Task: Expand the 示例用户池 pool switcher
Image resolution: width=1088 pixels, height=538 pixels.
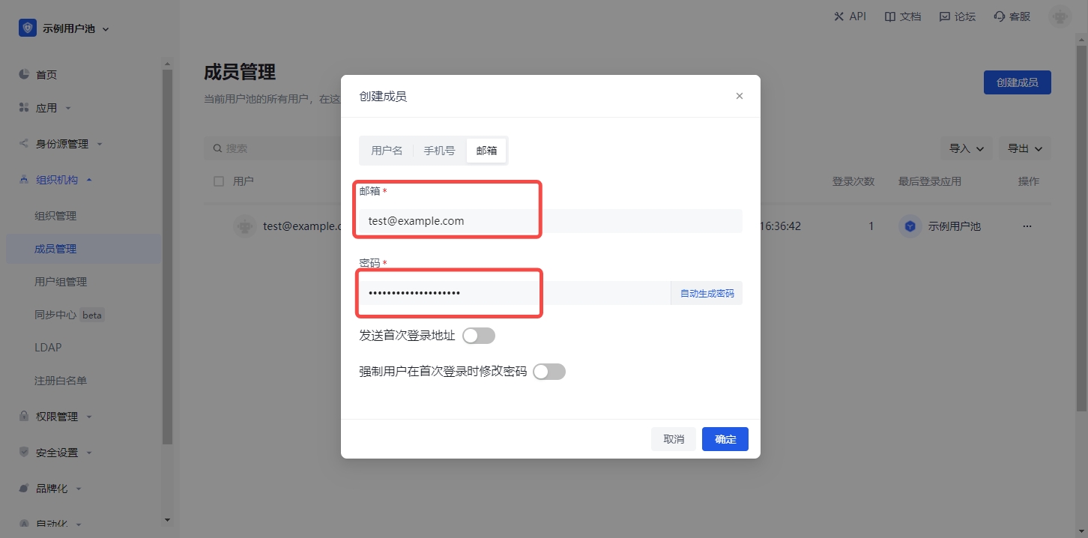Action: click(105, 29)
